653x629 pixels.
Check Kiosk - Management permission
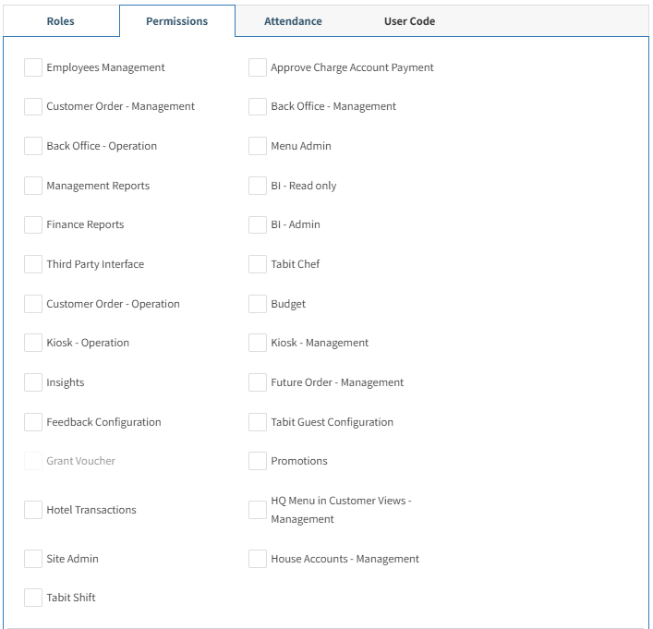pyautogui.click(x=258, y=343)
